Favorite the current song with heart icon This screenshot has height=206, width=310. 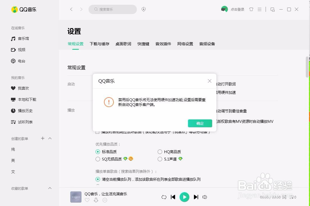point(87,200)
